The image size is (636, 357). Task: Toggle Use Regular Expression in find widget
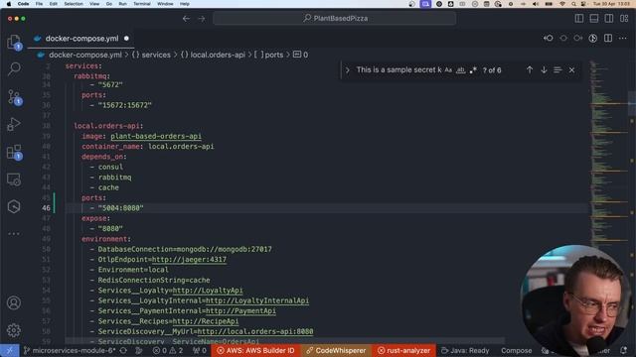473,70
